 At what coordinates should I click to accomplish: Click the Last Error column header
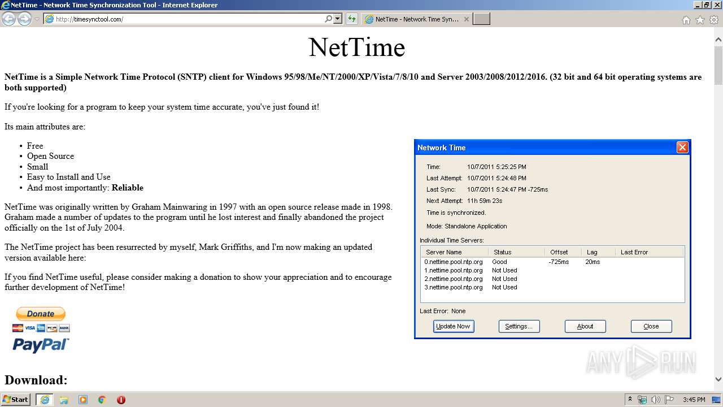coord(650,252)
